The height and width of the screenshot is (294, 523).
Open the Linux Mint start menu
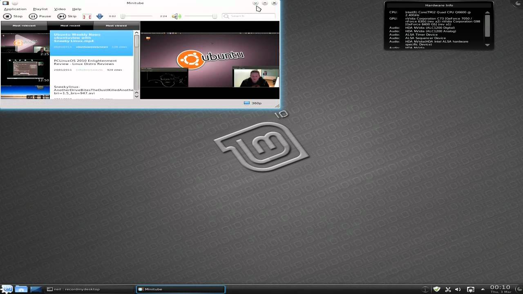point(7,289)
